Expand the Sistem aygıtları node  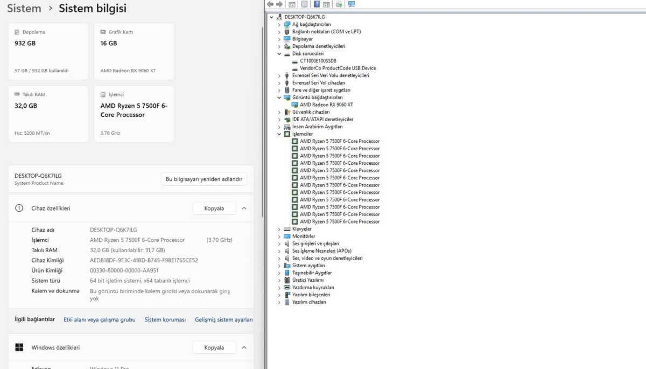pos(279,266)
